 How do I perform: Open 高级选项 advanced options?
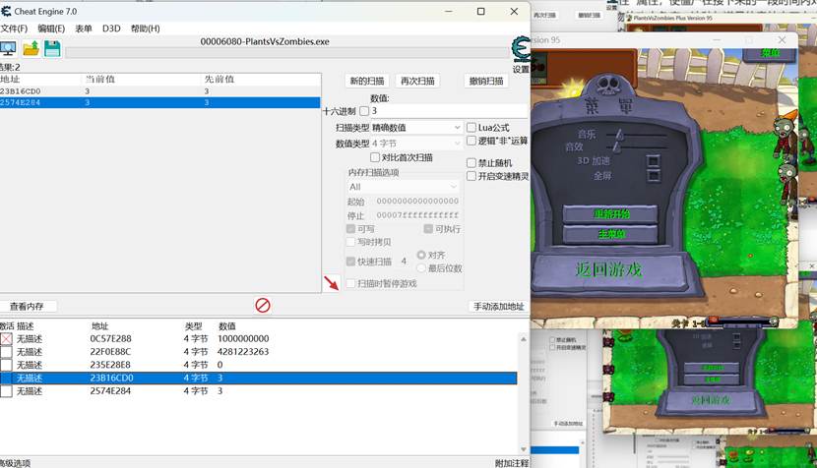(15, 463)
